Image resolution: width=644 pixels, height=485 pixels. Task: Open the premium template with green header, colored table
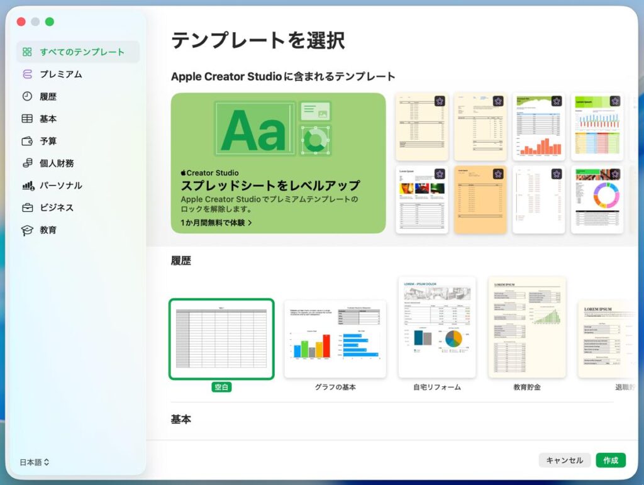597,126
